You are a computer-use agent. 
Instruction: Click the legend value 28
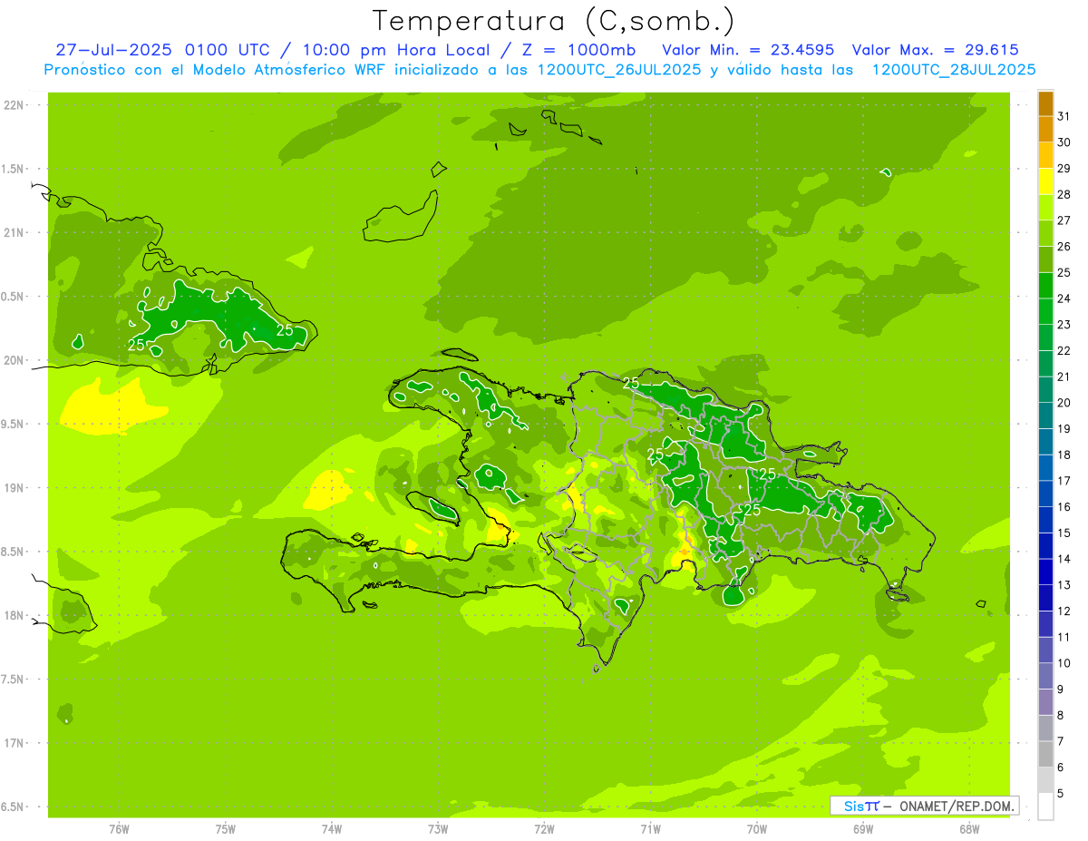tap(1064, 194)
